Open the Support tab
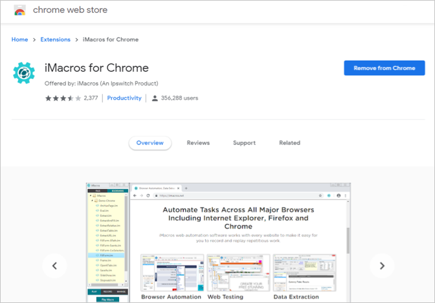This screenshot has width=435, height=303. (x=244, y=143)
